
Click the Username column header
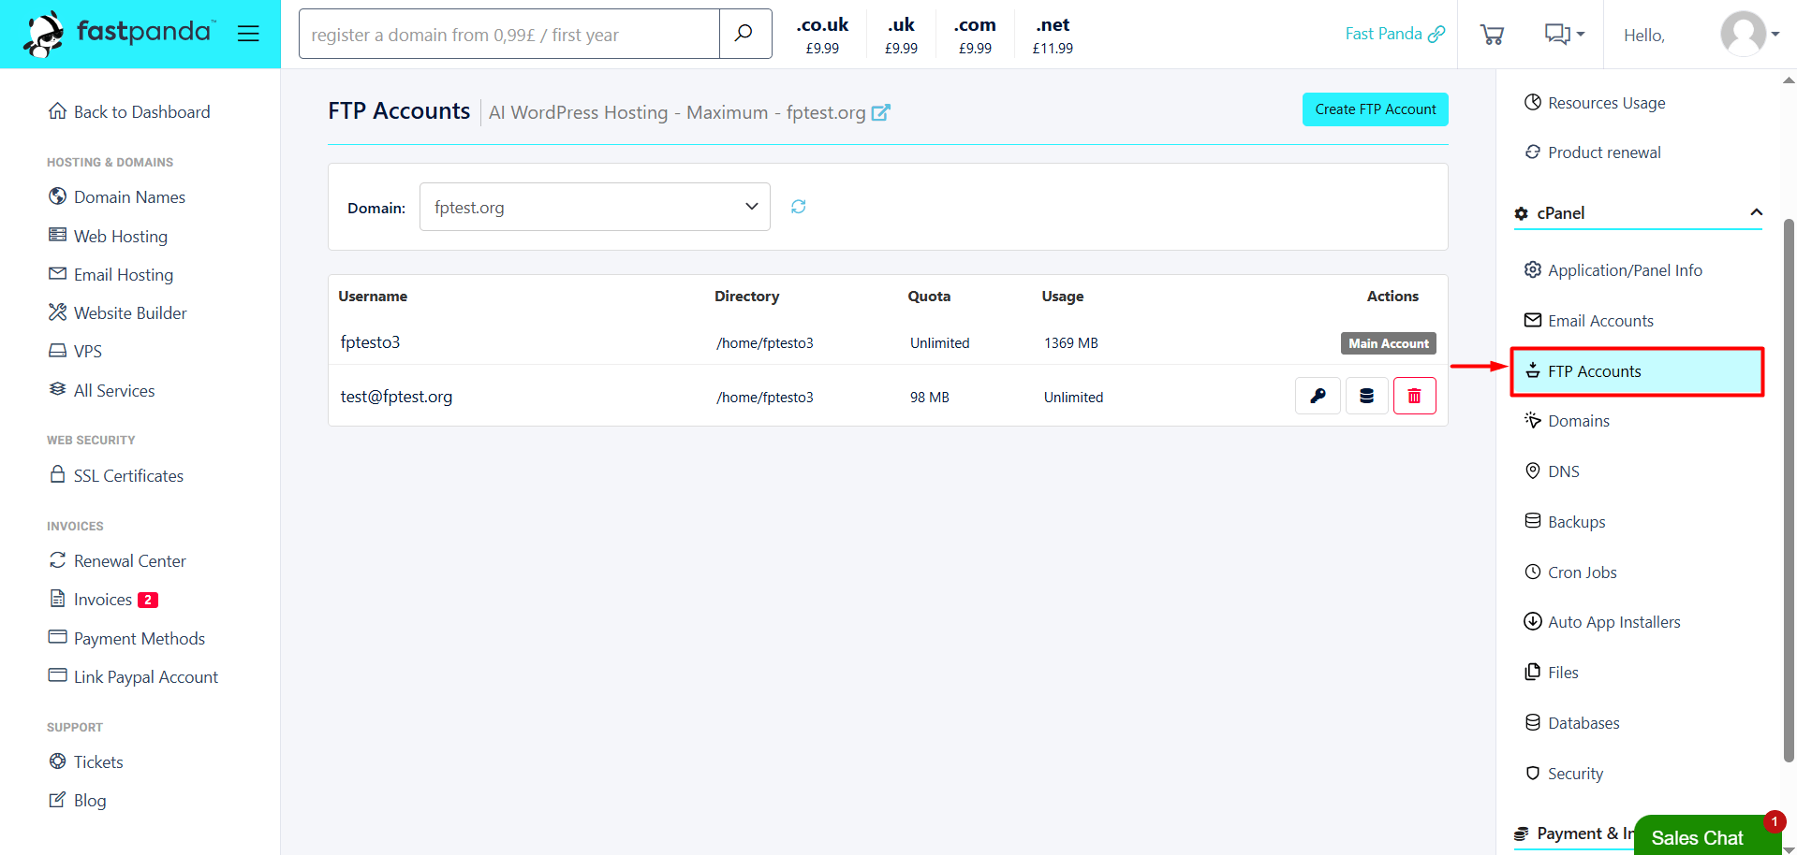pos(373,297)
